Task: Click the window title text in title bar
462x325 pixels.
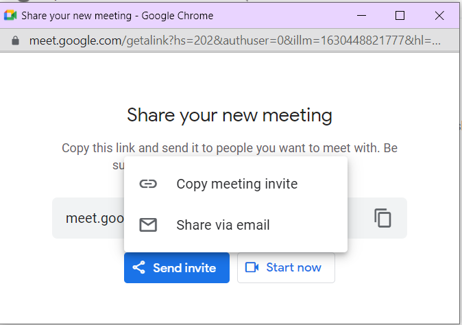Action: coord(117,15)
